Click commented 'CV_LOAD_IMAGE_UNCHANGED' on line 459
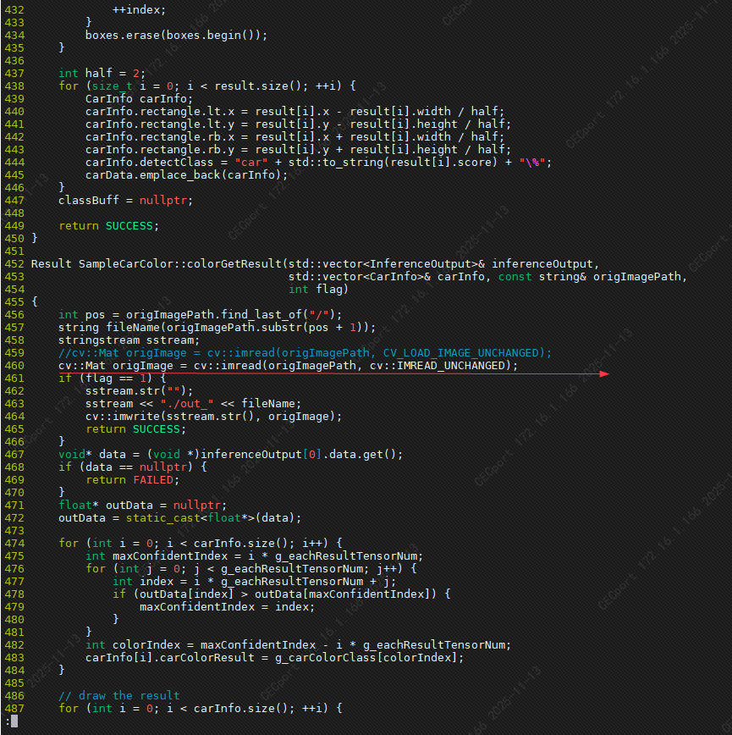The height and width of the screenshot is (735, 732). 461,352
